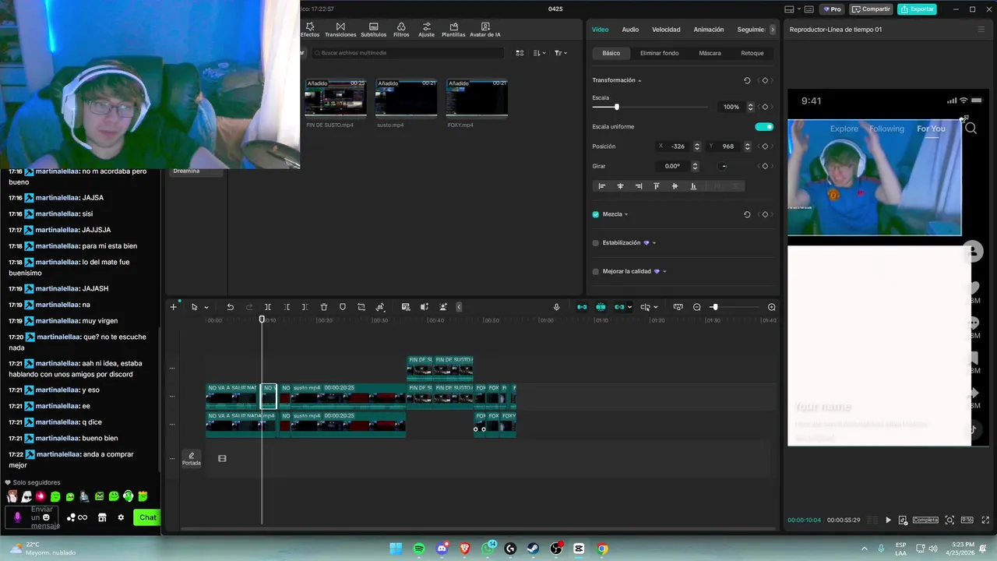Click the crop icon in timeline toolbar
997x561 pixels.
[x=361, y=307]
